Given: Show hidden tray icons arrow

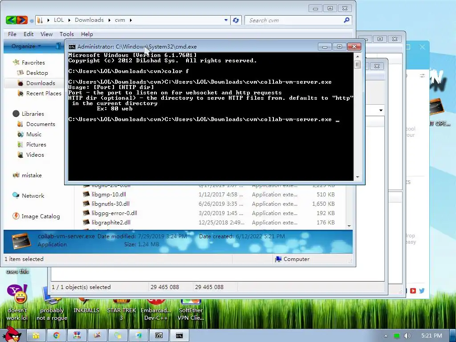Looking at the screenshot, I should coord(386,336).
